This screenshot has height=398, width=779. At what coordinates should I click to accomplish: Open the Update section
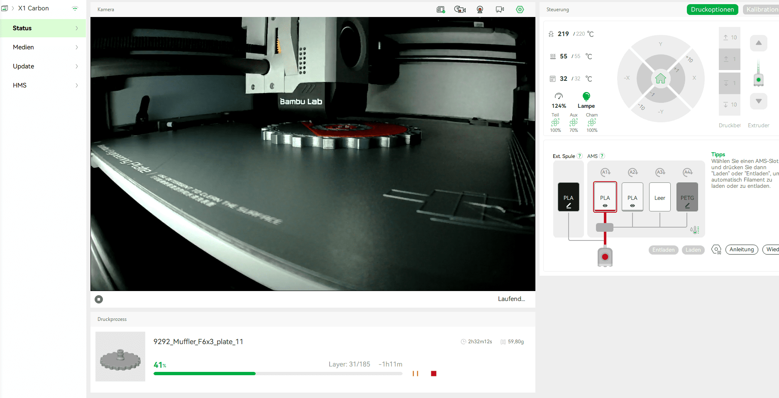[x=43, y=66]
